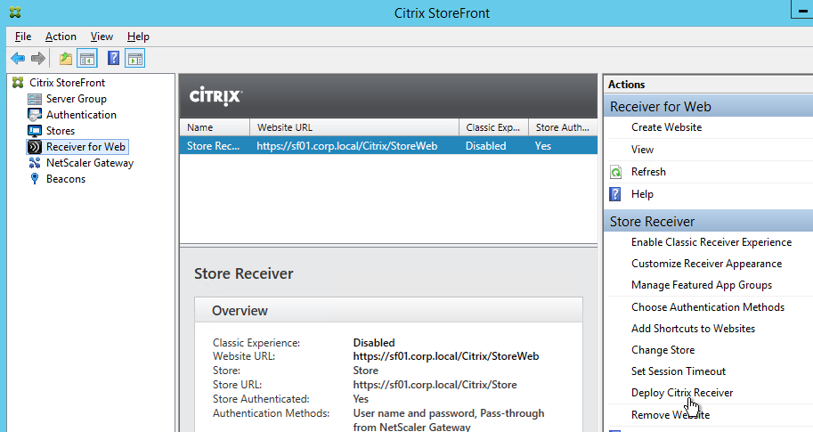The height and width of the screenshot is (432, 813).
Task: Click the Receiver for Web node icon
Action: [35, 147]
